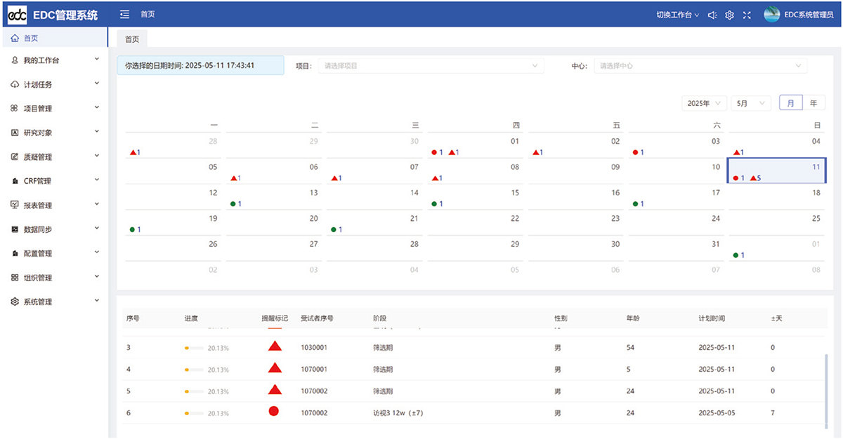Switch calendar to 月 (month) view

(790, 103)
